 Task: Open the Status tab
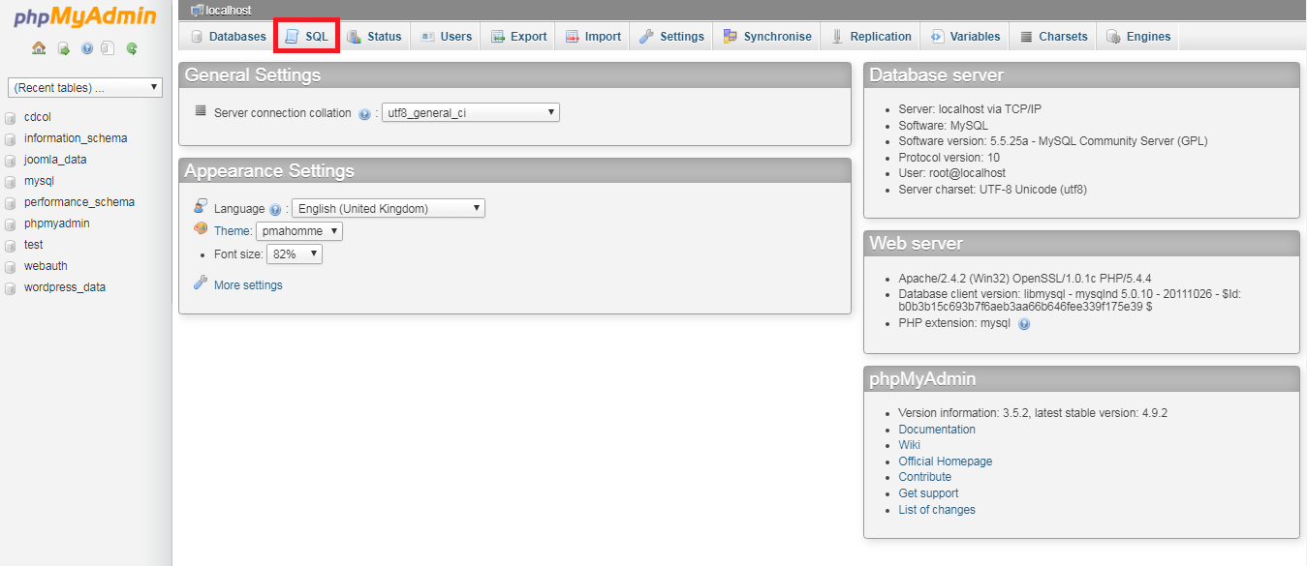(374, 37)
